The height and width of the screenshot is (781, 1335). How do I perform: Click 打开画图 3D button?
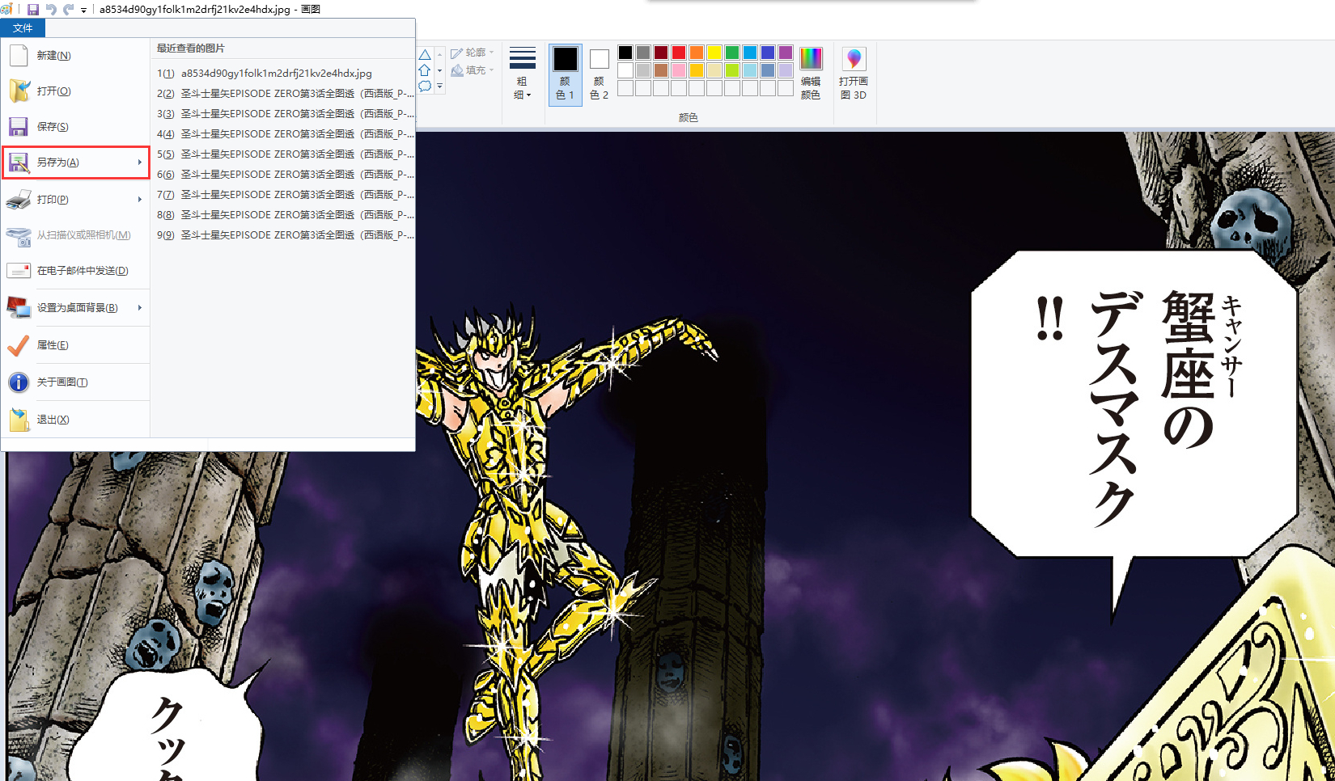(854, 74)
